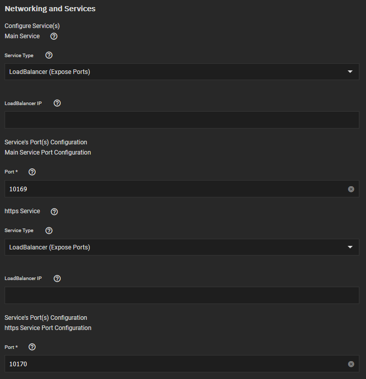Open help icon next to first LoadBalancer IP
This screenshot has height=379, width=366.
[x=57, y=103]
